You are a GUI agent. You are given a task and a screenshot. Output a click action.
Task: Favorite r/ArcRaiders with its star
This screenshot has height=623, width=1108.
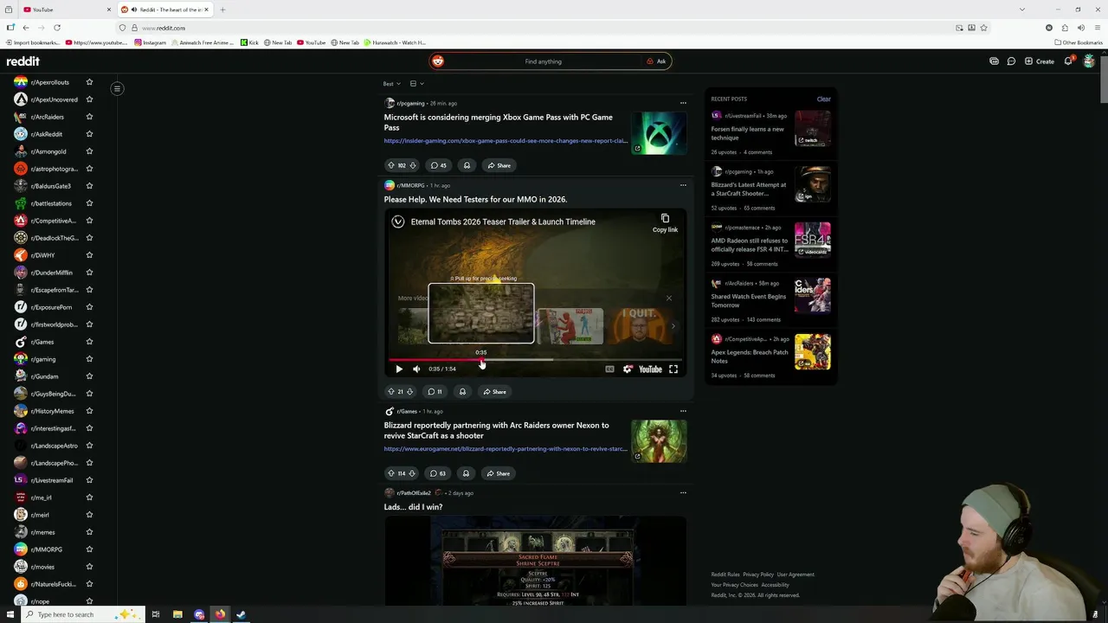point(89,117)
